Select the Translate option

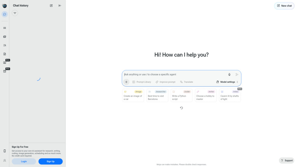(x=186, y=82)
